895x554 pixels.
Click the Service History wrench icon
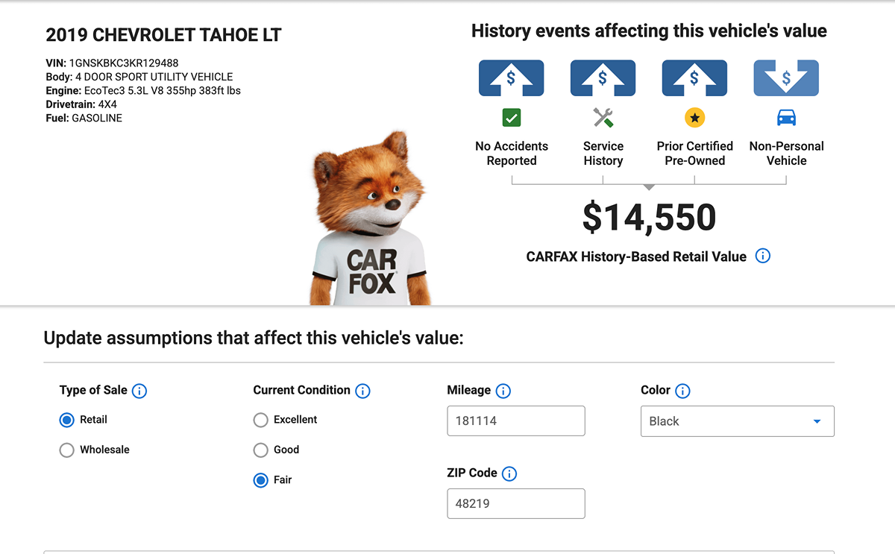click(x=603, y=118)
